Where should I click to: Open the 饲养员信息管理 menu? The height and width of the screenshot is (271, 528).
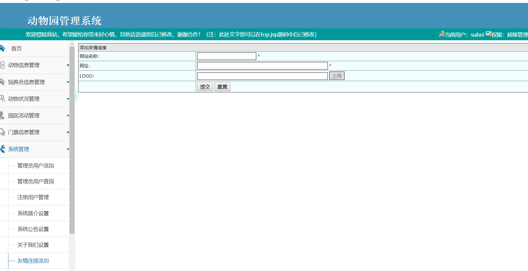pos(26,82)
